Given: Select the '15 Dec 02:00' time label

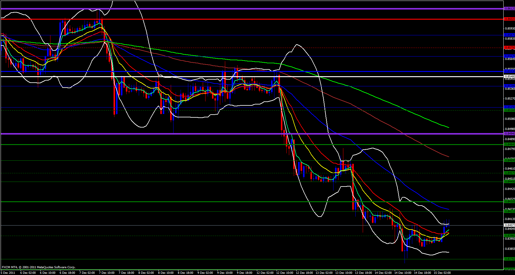Looking at the screenshot, I should pyautogui.click(x=442, y=273).
